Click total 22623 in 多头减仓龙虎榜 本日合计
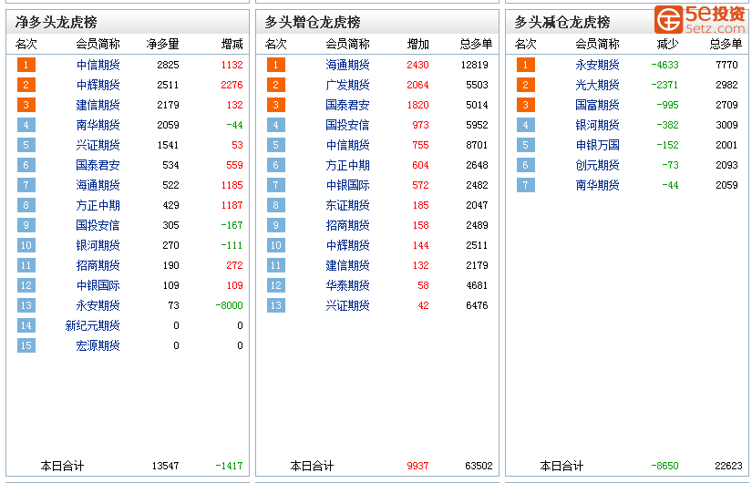This screenshot has width=752, height=483. 728,466
